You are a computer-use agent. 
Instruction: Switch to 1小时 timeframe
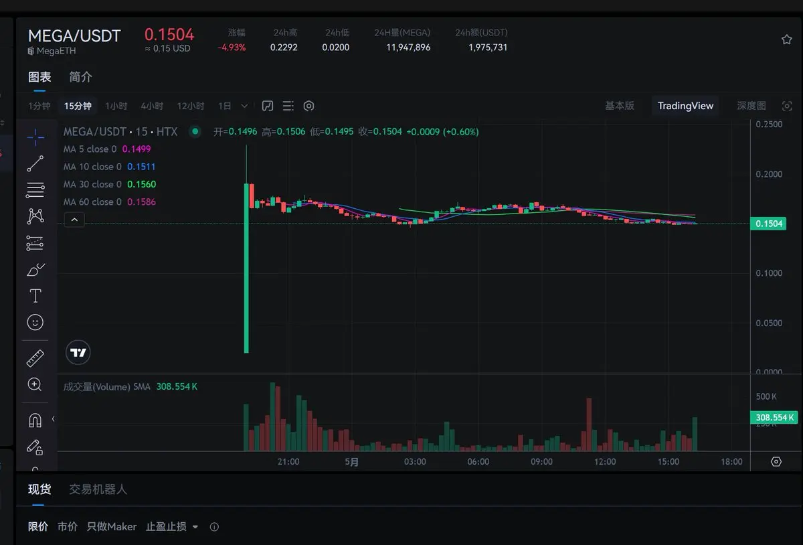(116, 106)
